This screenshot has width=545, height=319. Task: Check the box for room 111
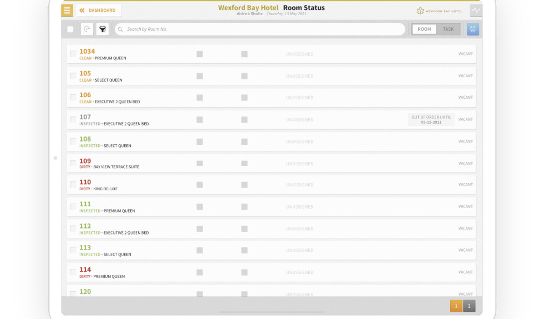(x=73, y=207)
